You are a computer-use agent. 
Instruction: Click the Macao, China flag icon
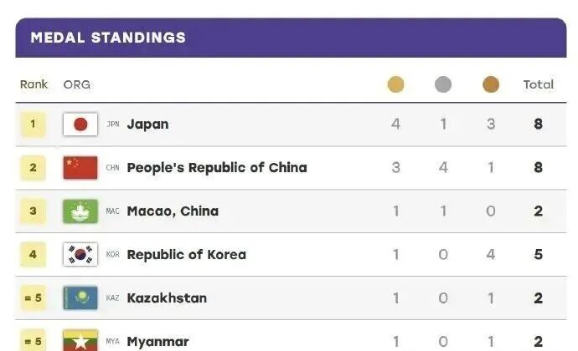pos(80,211)
